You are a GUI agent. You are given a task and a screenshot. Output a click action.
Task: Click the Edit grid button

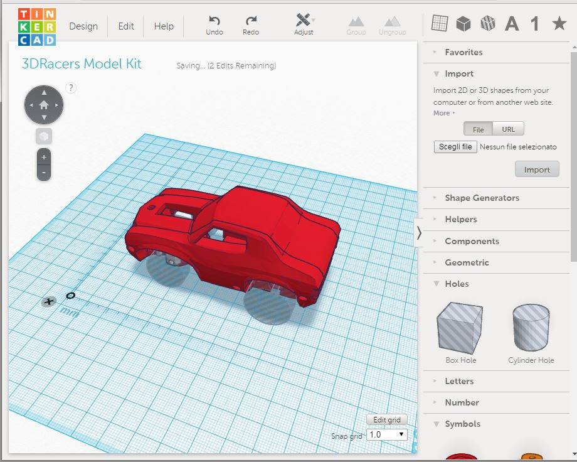pos(386,420)
